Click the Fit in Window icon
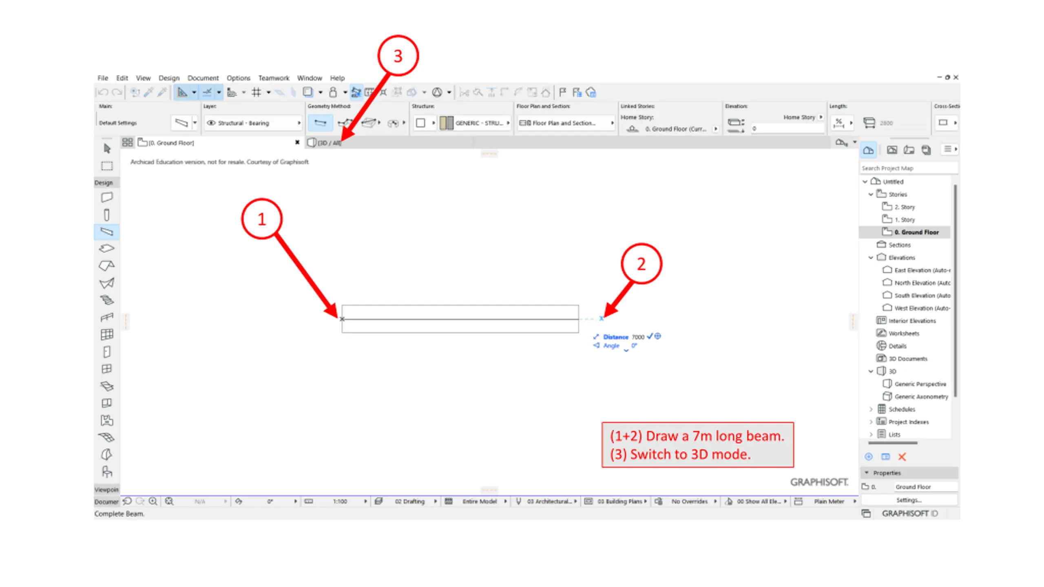The height and width of the screenshot is (587, 1044). pos(169,501)
